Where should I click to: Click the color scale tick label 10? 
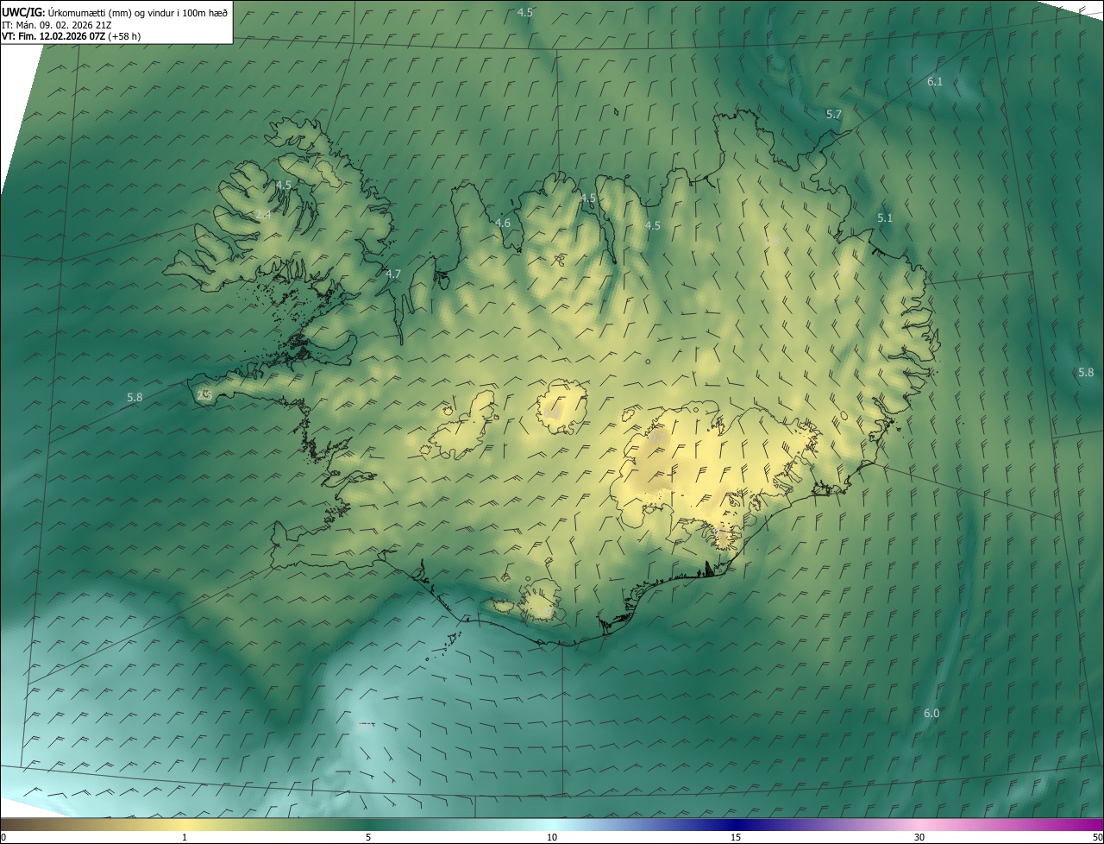[552, 837]
